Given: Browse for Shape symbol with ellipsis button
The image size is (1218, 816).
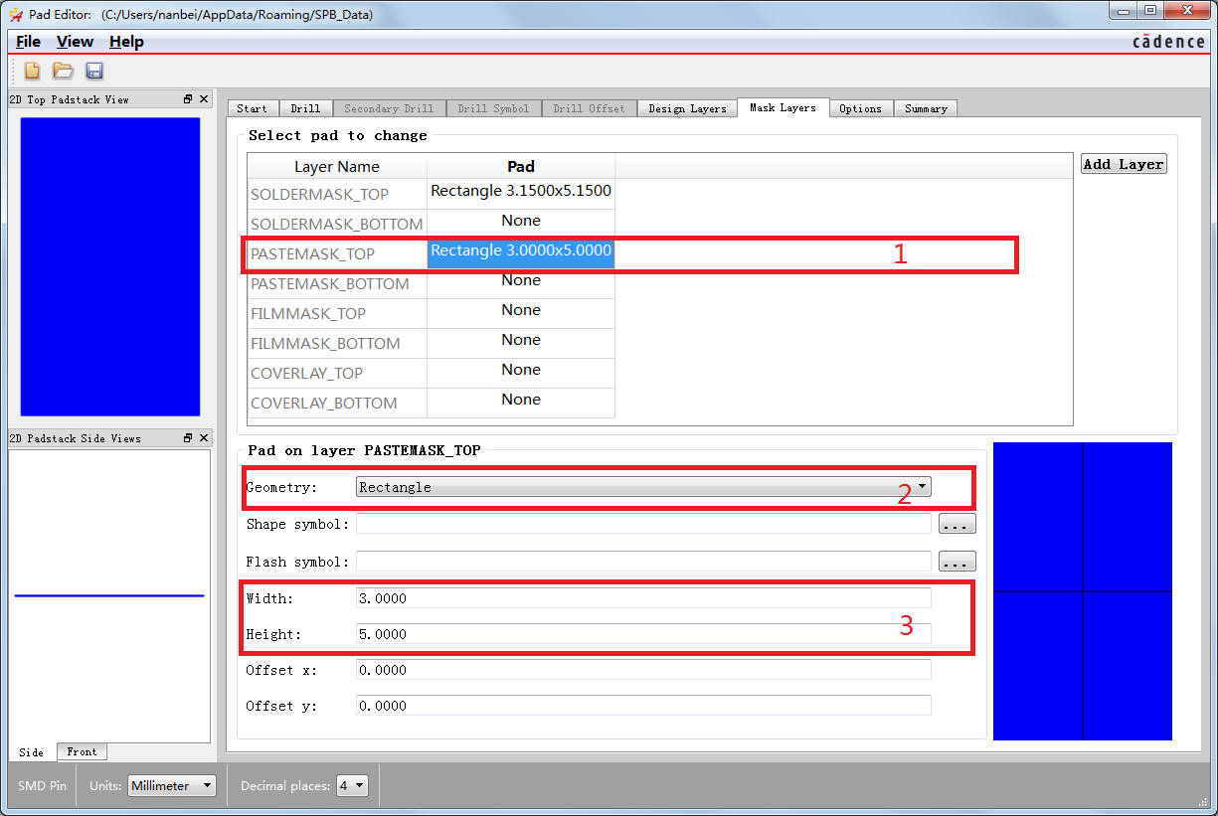Looking at the screenshot, I should pos(957,524).
